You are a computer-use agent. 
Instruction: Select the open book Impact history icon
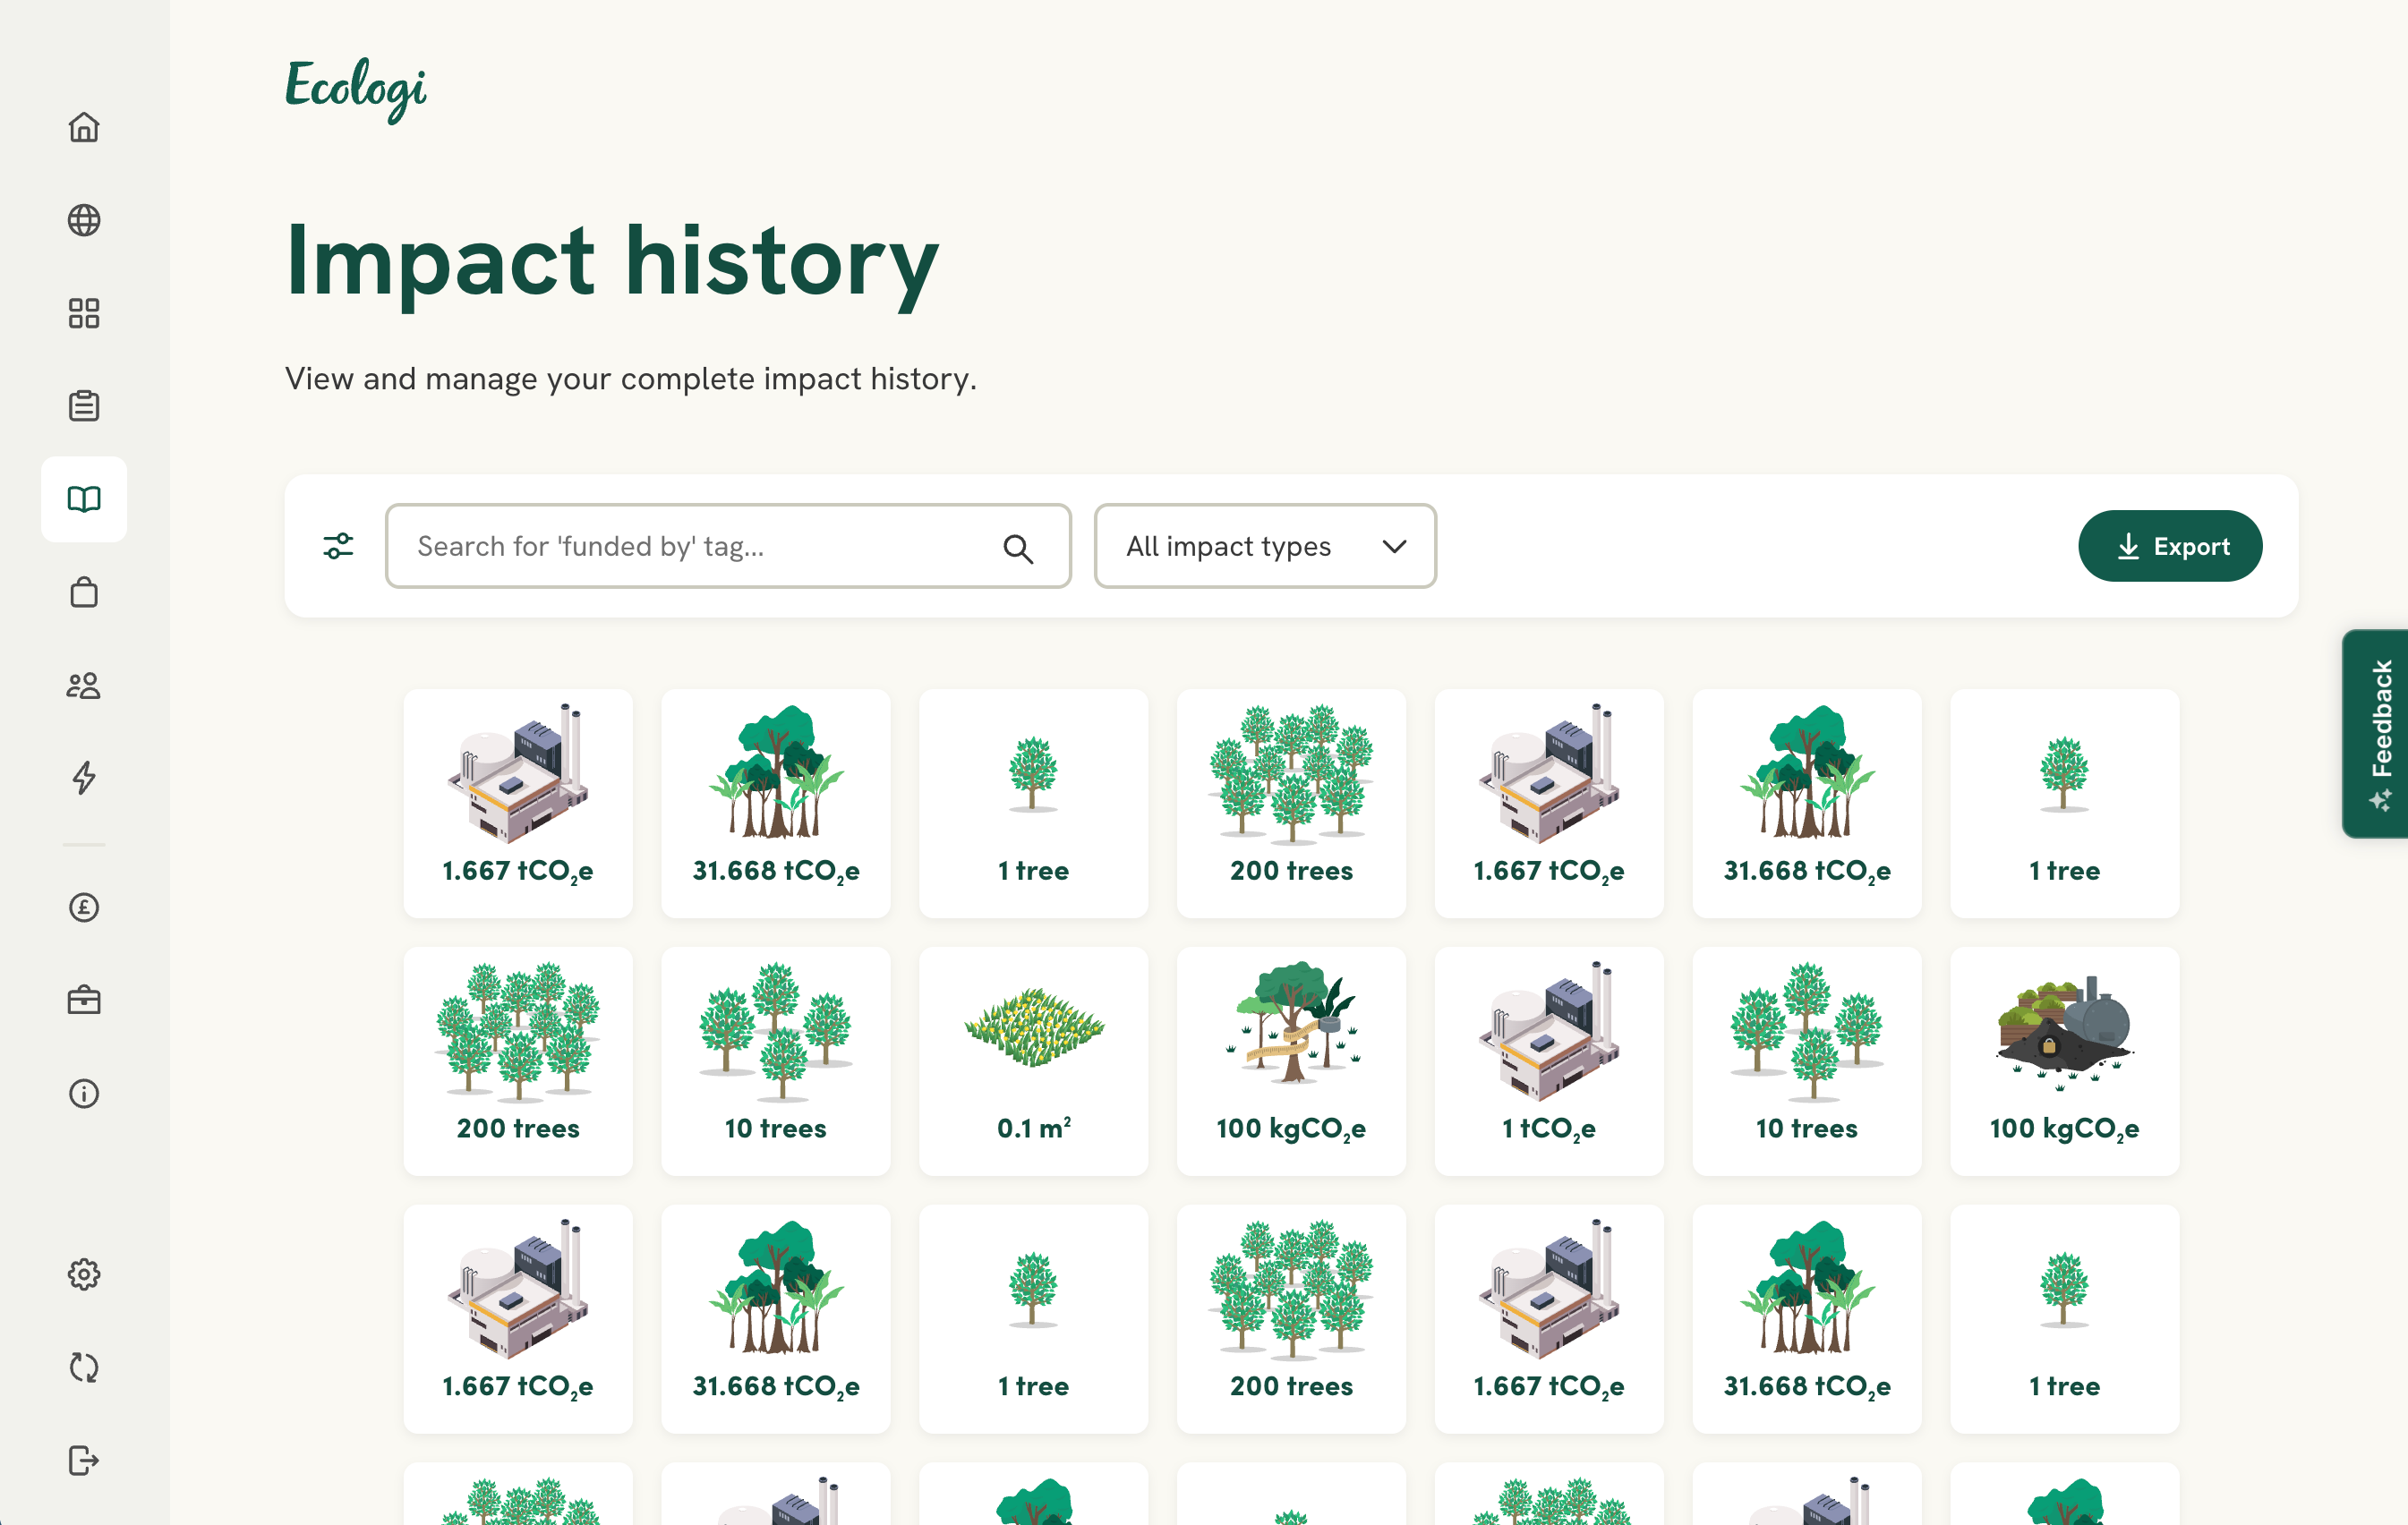[84, 499]
